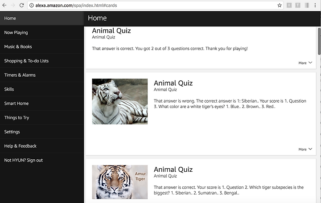Click the second extension icon in toolbar
This screenshot has height=203, width=321.
click(298, 5)
